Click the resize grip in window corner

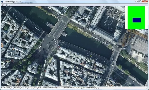[147, 88]
